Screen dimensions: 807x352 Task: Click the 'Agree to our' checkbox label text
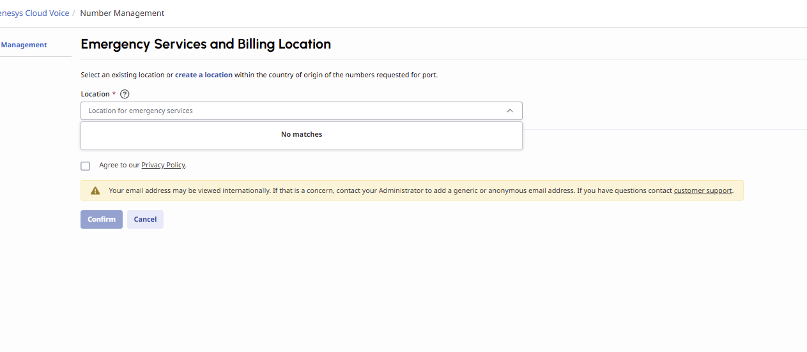[119, 165]
